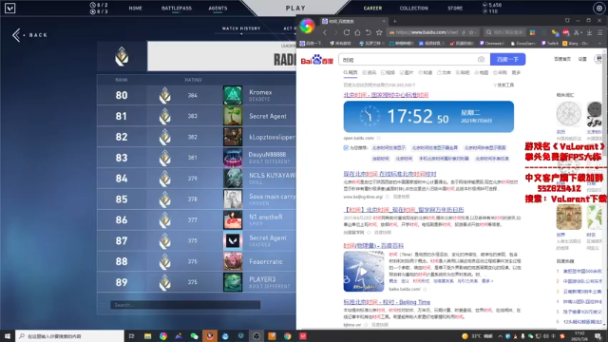Click the leaderboard Search field
This screenshot has height=342, width=608.
185,305
